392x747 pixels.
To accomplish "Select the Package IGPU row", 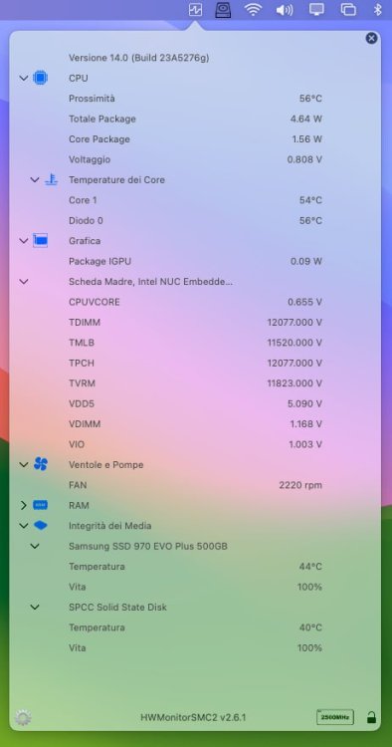I will 195,261.
